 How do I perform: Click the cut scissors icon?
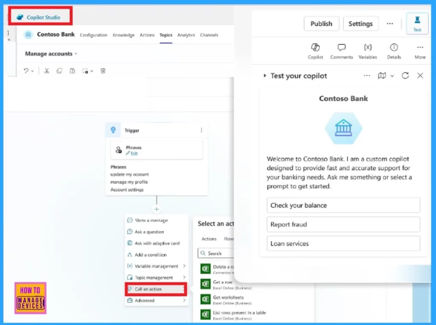tap(47, 71)
